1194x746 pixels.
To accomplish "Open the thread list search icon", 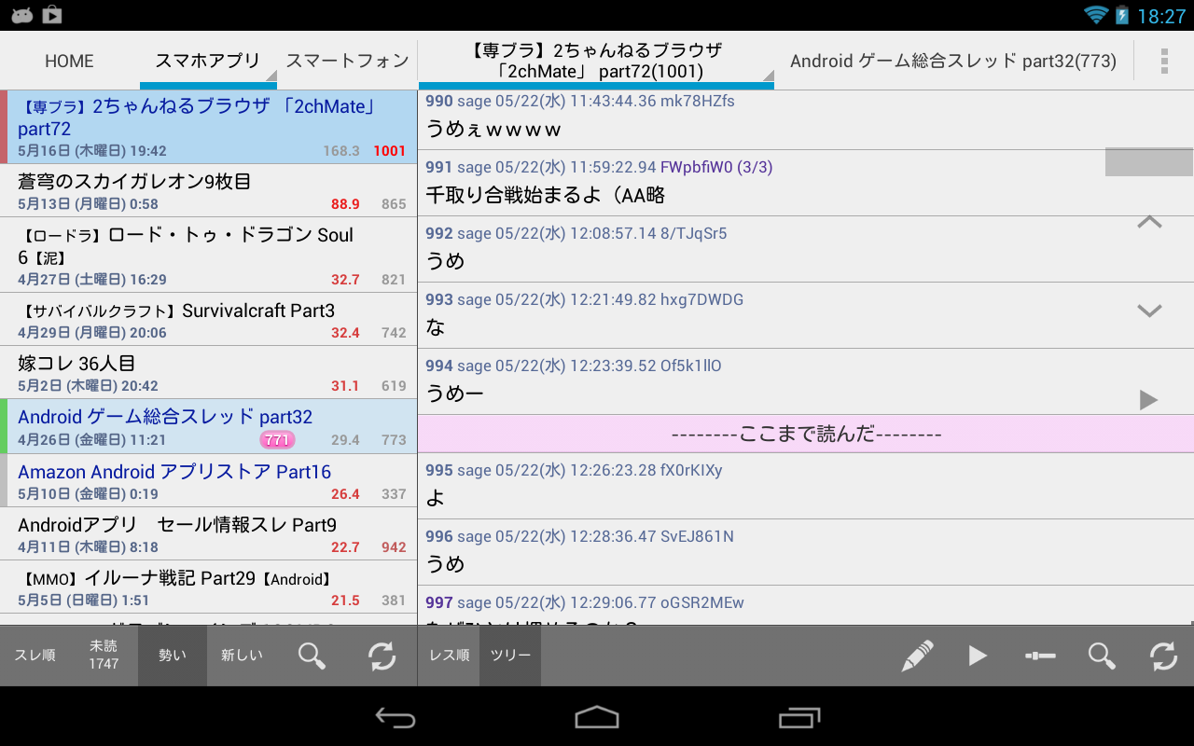I will 312,656.
